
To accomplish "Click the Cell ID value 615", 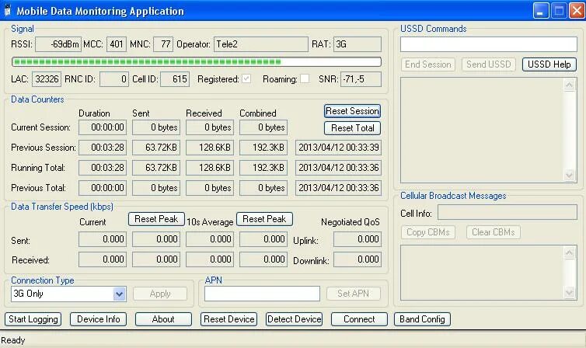I will [175, 79].
